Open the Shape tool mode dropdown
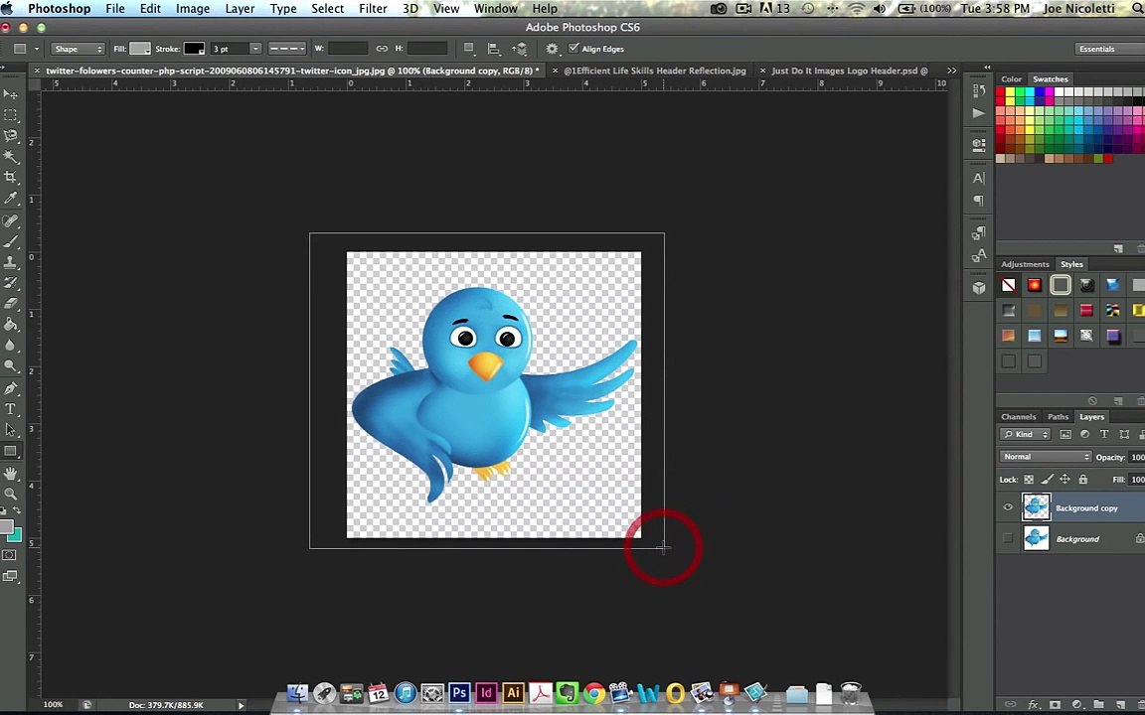Screen dimensions: 1145x715 click(78, 49)
